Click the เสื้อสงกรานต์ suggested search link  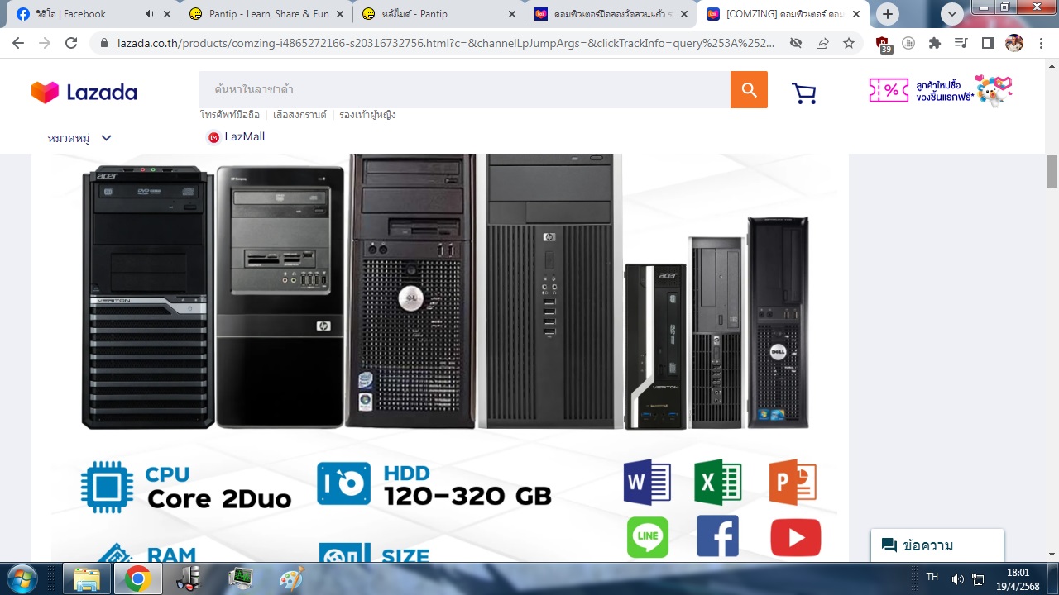pos(299,115)
